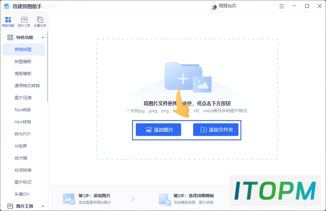Image resolution: width=326 pixels, height=211 pixels.
Task: Open the hamburger menu in title bar
Action: (x=282, y=6)
